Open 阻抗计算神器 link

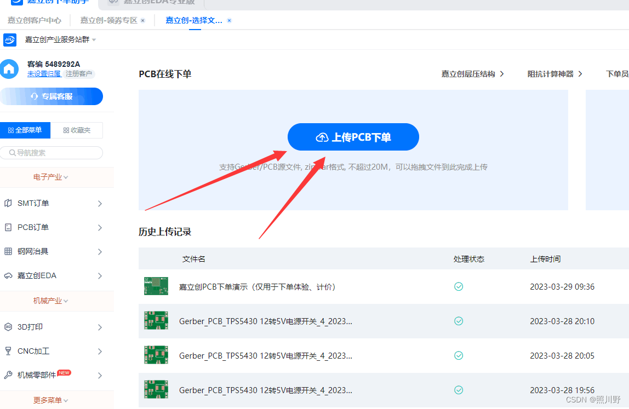click(555, 74)
